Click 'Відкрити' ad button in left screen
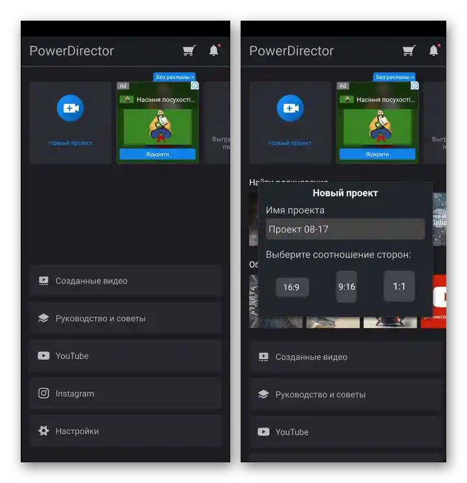The height and width of the screenshot is (483, 467). pos(157,154)
